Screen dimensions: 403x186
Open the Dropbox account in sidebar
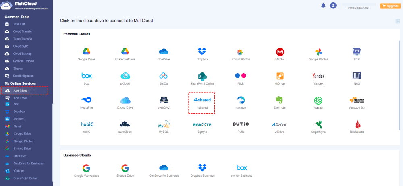coord(19,112)
